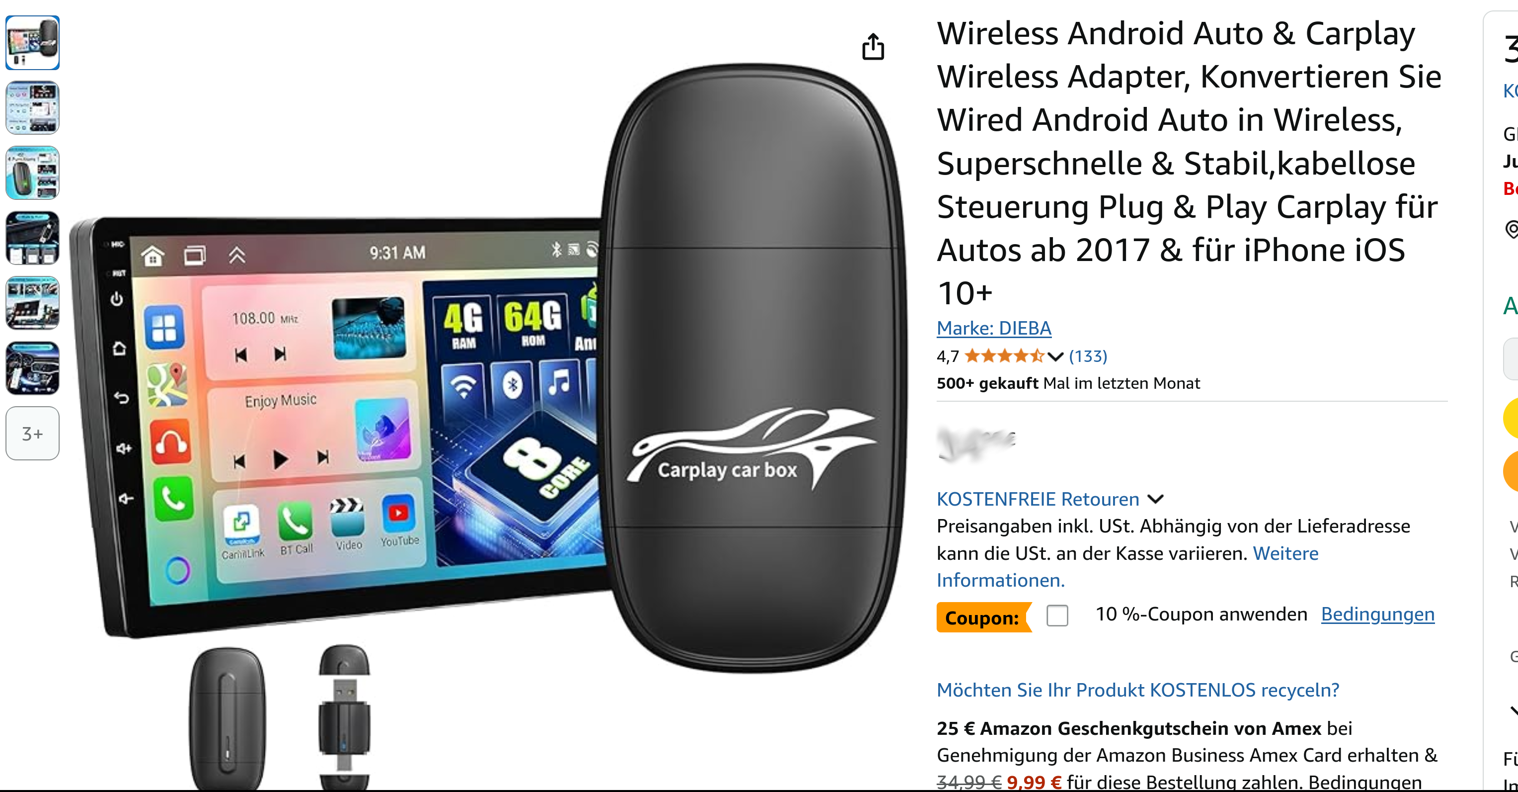Click the share icon above product image
Screen dimensions: 1518x792
[x=873, y=47]
